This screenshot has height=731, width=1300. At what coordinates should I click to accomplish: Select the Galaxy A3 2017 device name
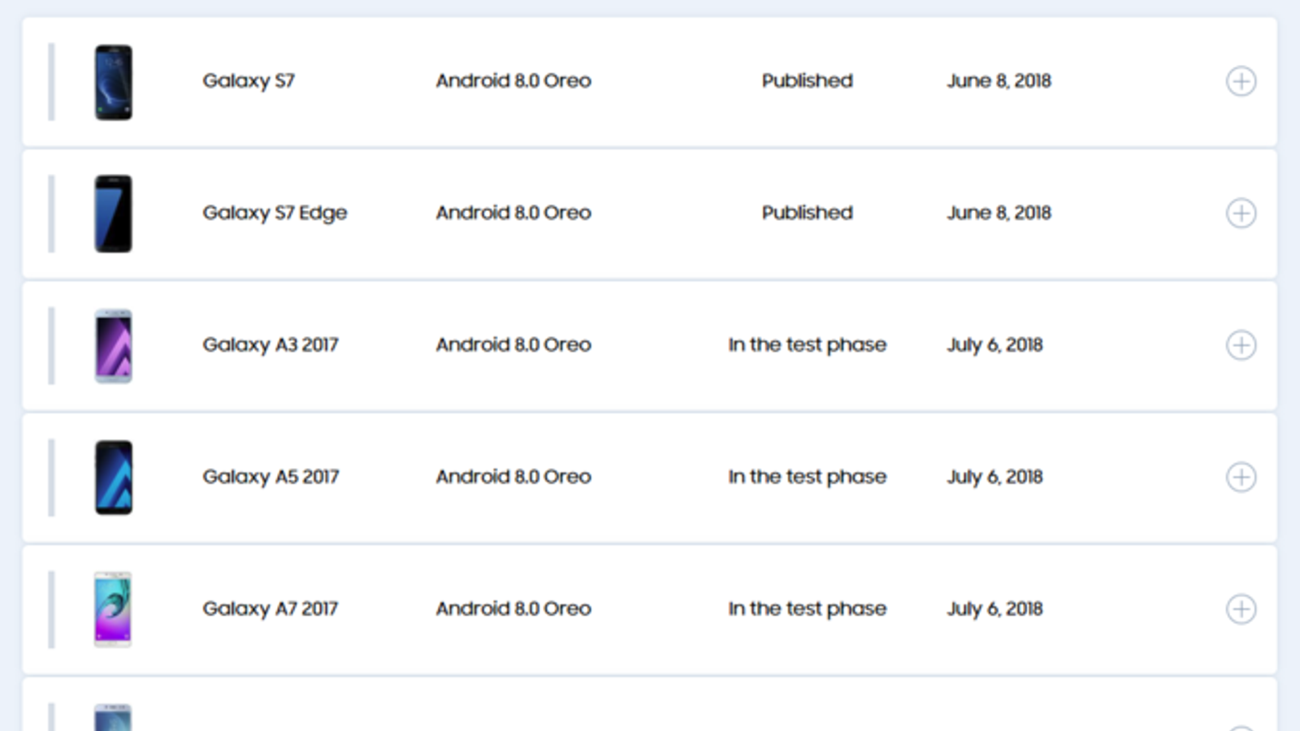point(271,345)
